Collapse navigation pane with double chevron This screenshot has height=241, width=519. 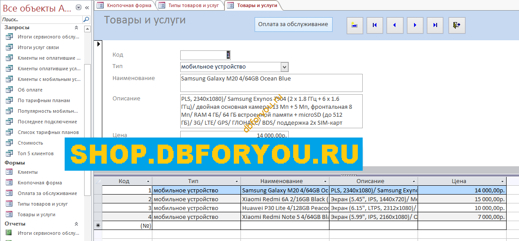[87, 8]
